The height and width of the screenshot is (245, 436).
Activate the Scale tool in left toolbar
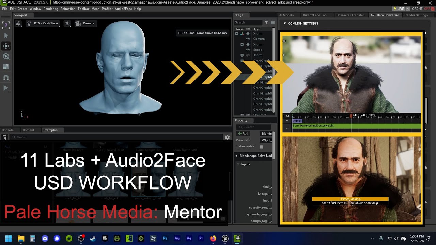[6, 67]
